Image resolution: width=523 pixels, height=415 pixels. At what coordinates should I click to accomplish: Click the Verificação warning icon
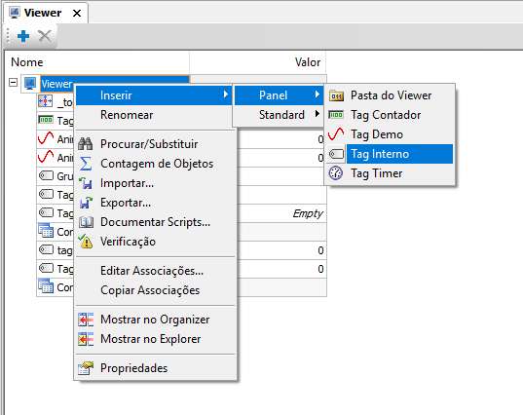click(86, 242)
